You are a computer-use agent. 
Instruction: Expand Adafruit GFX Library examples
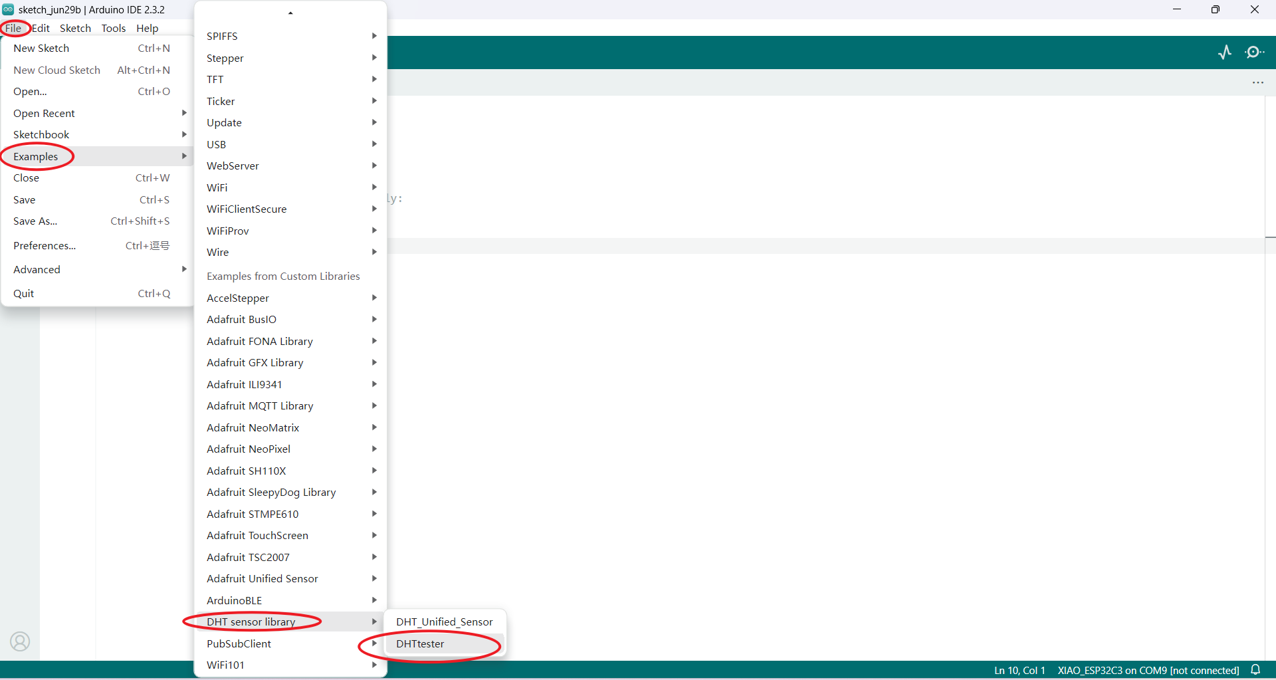(290, 362)
